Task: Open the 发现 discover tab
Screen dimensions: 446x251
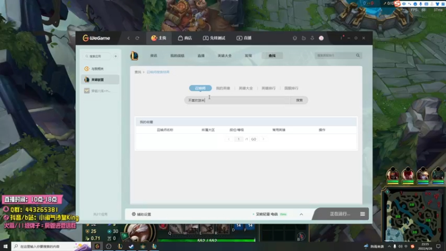Action: [248, 55]
